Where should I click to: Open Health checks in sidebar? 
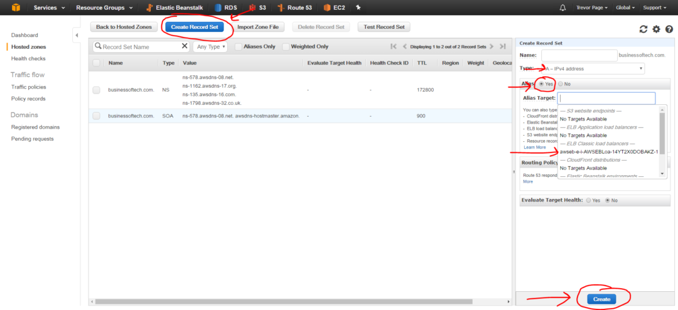pyautogui.click(x=28, y=58)
